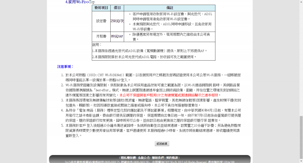Click notice item 1 about CHT Wi-Fi(HiNet)
The image size is (303, 163).
(153, 77)
